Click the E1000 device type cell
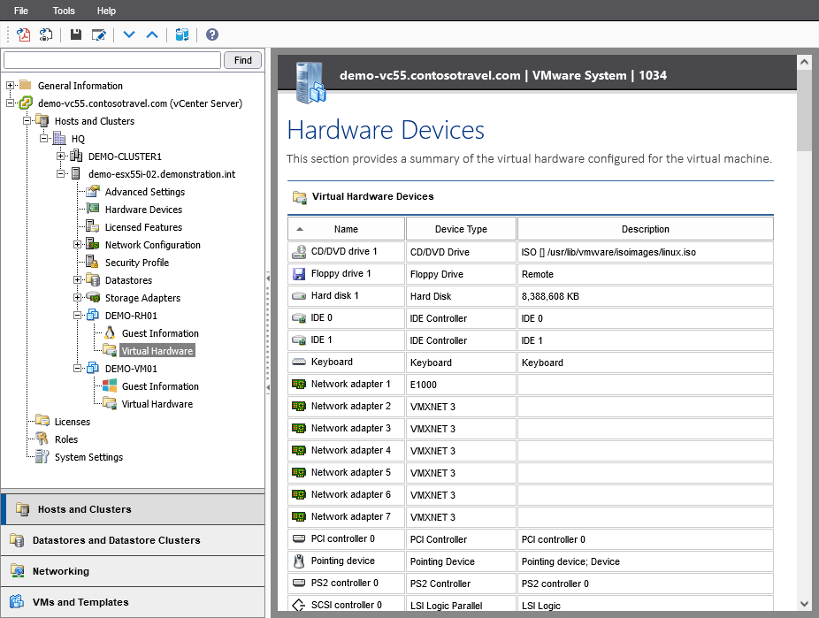 (x=461, y=385)
